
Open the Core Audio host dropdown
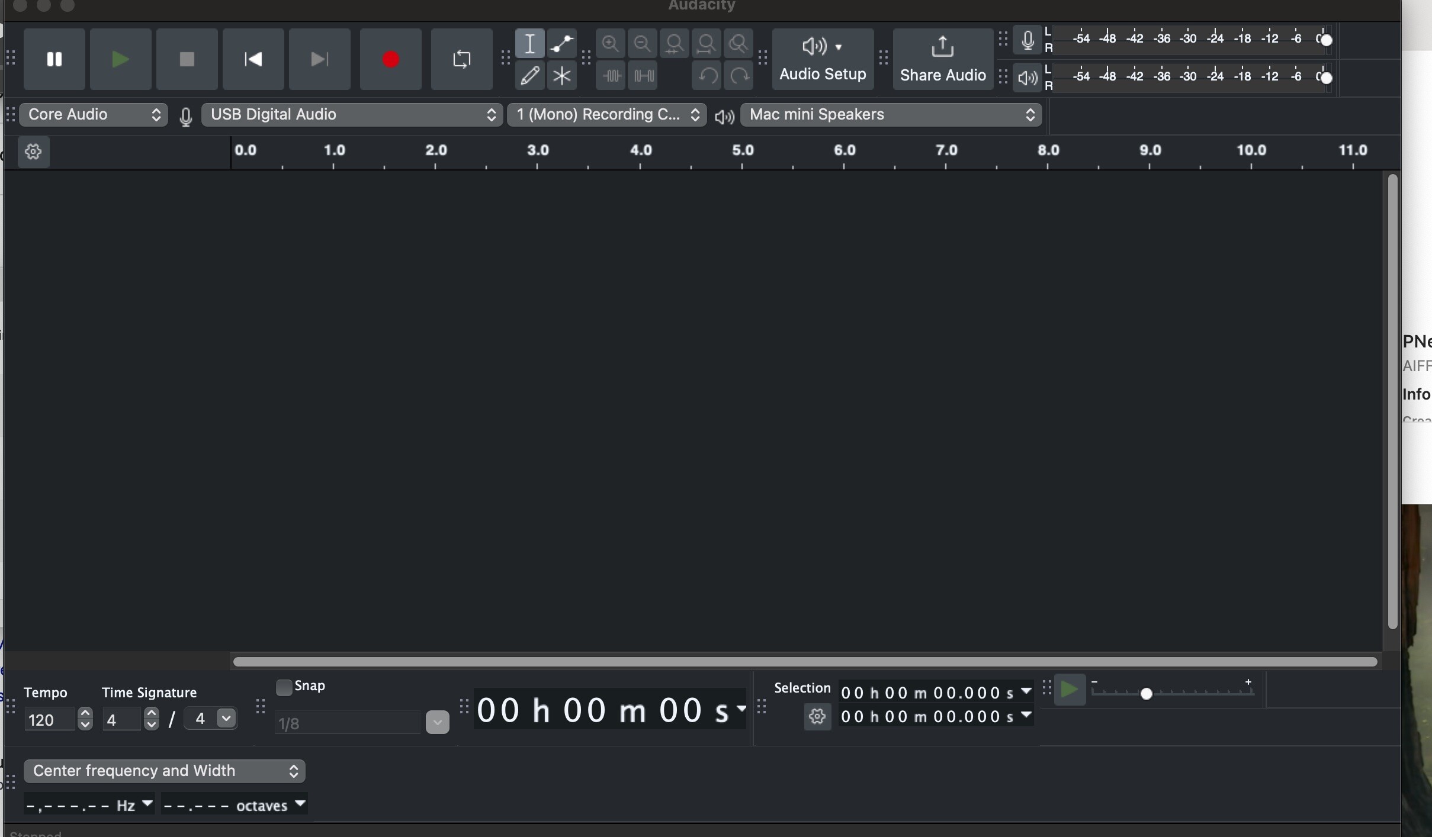point(94,115)
